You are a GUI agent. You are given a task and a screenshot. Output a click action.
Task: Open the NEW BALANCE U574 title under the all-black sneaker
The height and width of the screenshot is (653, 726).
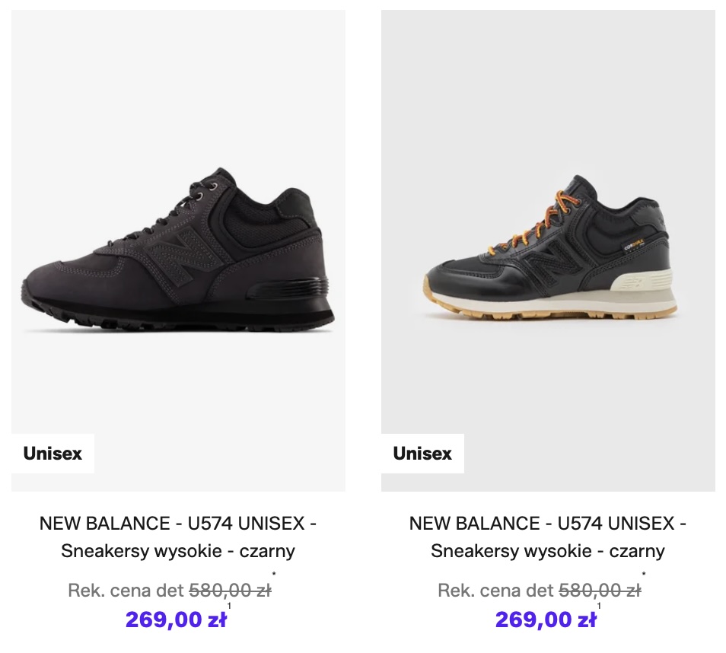(178, 524)
